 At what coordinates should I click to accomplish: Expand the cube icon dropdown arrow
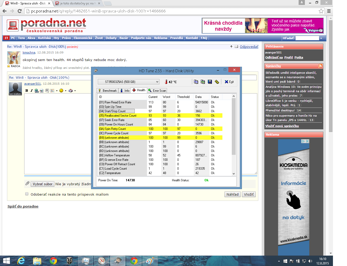click(75, 91)
